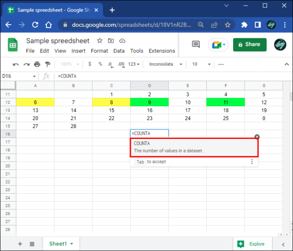
Task: Open suggestion box three-dot options
Action: [252, 162]
